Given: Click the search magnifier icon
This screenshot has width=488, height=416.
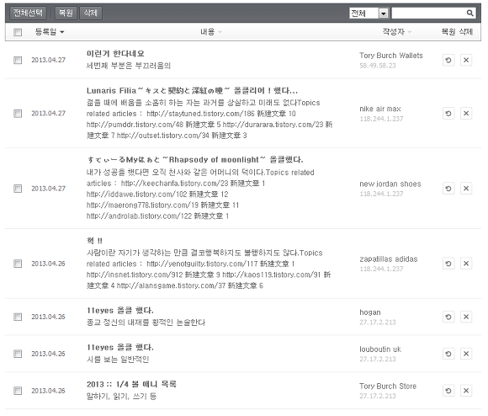Looking at the screenshot, I should point(470,13).
